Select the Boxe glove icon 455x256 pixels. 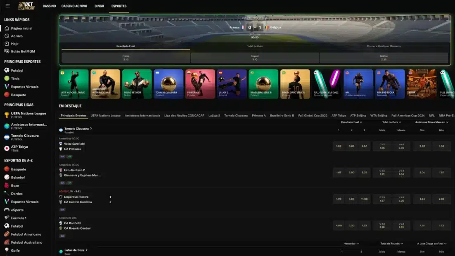pos(7,185)
